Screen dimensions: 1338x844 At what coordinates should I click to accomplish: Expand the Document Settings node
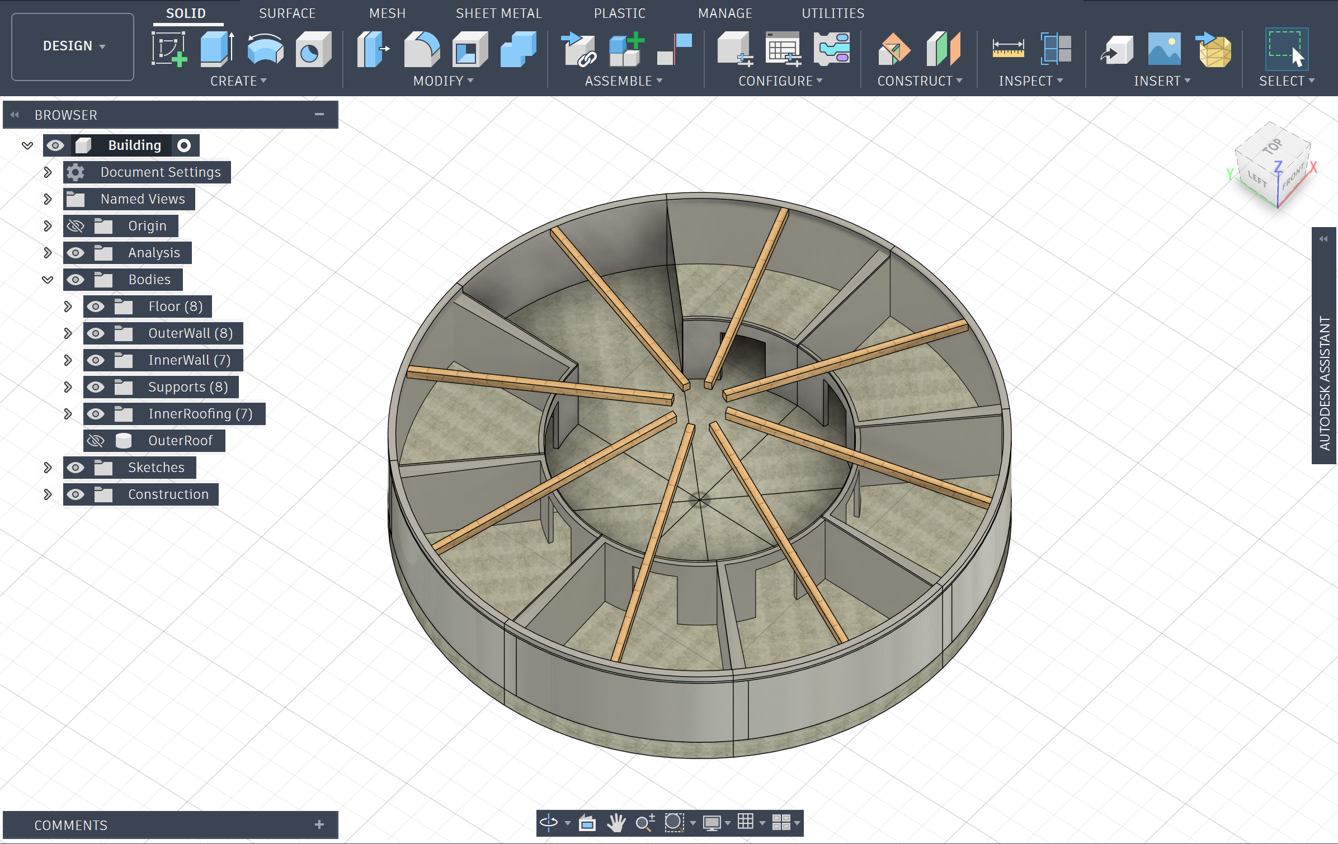(48, 172)
